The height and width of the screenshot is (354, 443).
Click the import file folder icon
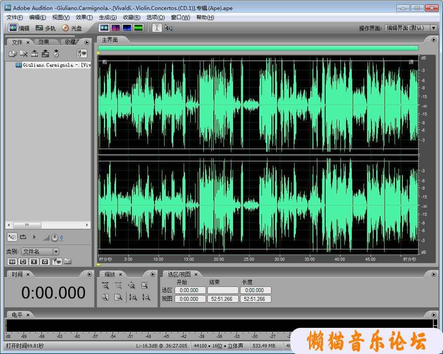(x=12, y=53)
